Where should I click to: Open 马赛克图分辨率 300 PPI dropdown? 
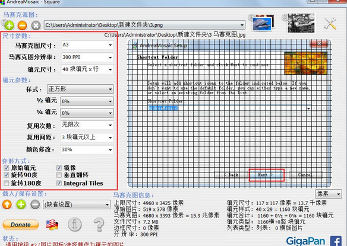(87, 57)
